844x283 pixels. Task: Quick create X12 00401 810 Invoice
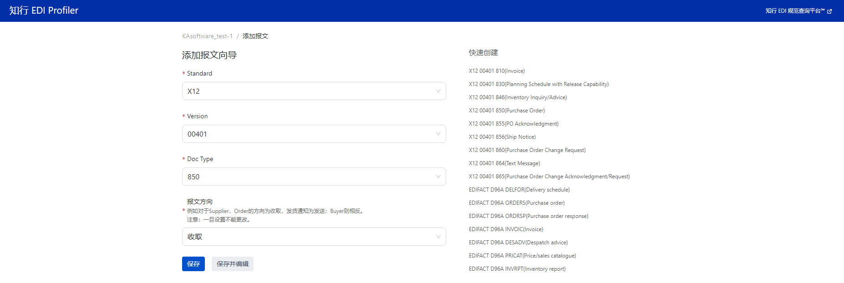tap(497, 71)
